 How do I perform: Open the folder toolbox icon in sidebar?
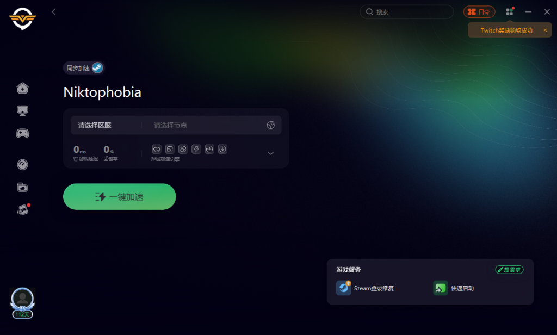(x=22, y=187)
